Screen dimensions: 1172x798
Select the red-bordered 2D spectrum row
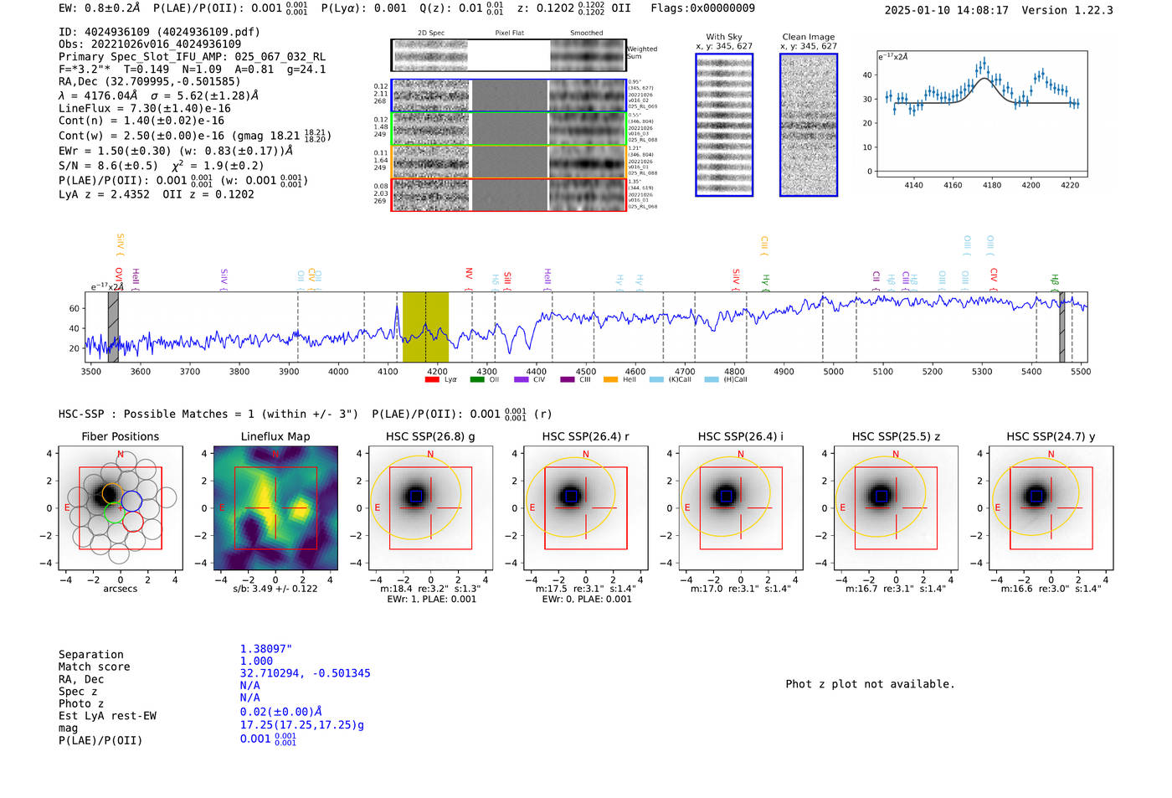[508, 194]
